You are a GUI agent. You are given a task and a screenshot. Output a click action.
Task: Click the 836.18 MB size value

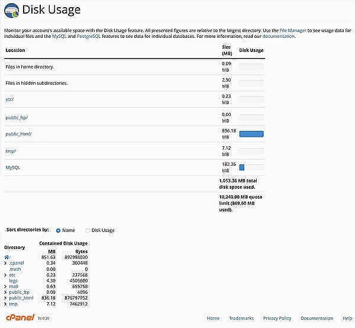(229, 134)
